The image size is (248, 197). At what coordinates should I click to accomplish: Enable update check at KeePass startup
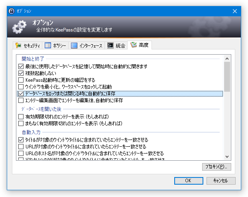pyautogui.click(x=21, y=80)
